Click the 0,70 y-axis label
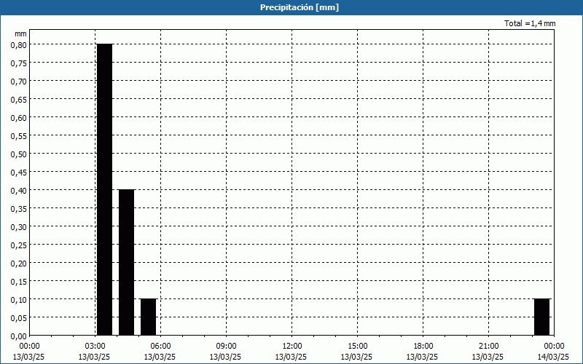 coord(19,82)
